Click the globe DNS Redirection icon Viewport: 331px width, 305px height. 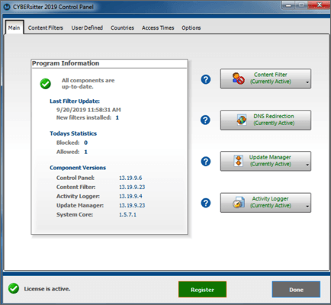[242, 120]
